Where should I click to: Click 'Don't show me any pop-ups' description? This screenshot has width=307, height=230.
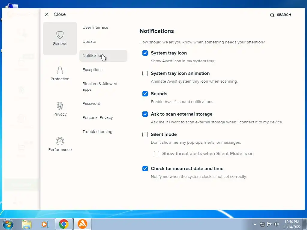point(196,142)
